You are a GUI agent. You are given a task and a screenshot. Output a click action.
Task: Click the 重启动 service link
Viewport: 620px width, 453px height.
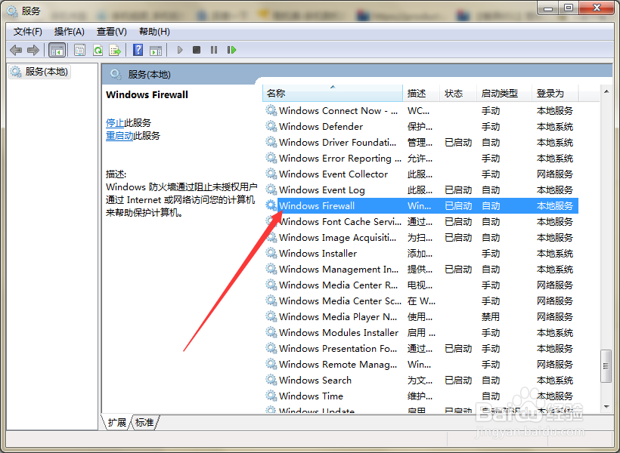coord(119,136)
